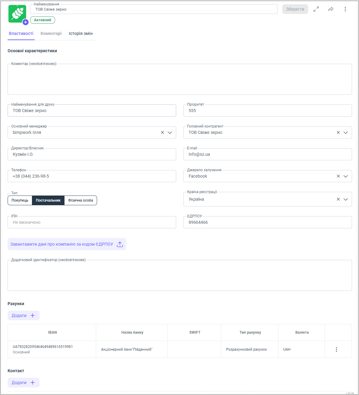The width and height of the screenshot is (359, 395).
Task: Select the Покупець type option
Action: [20, 200]
